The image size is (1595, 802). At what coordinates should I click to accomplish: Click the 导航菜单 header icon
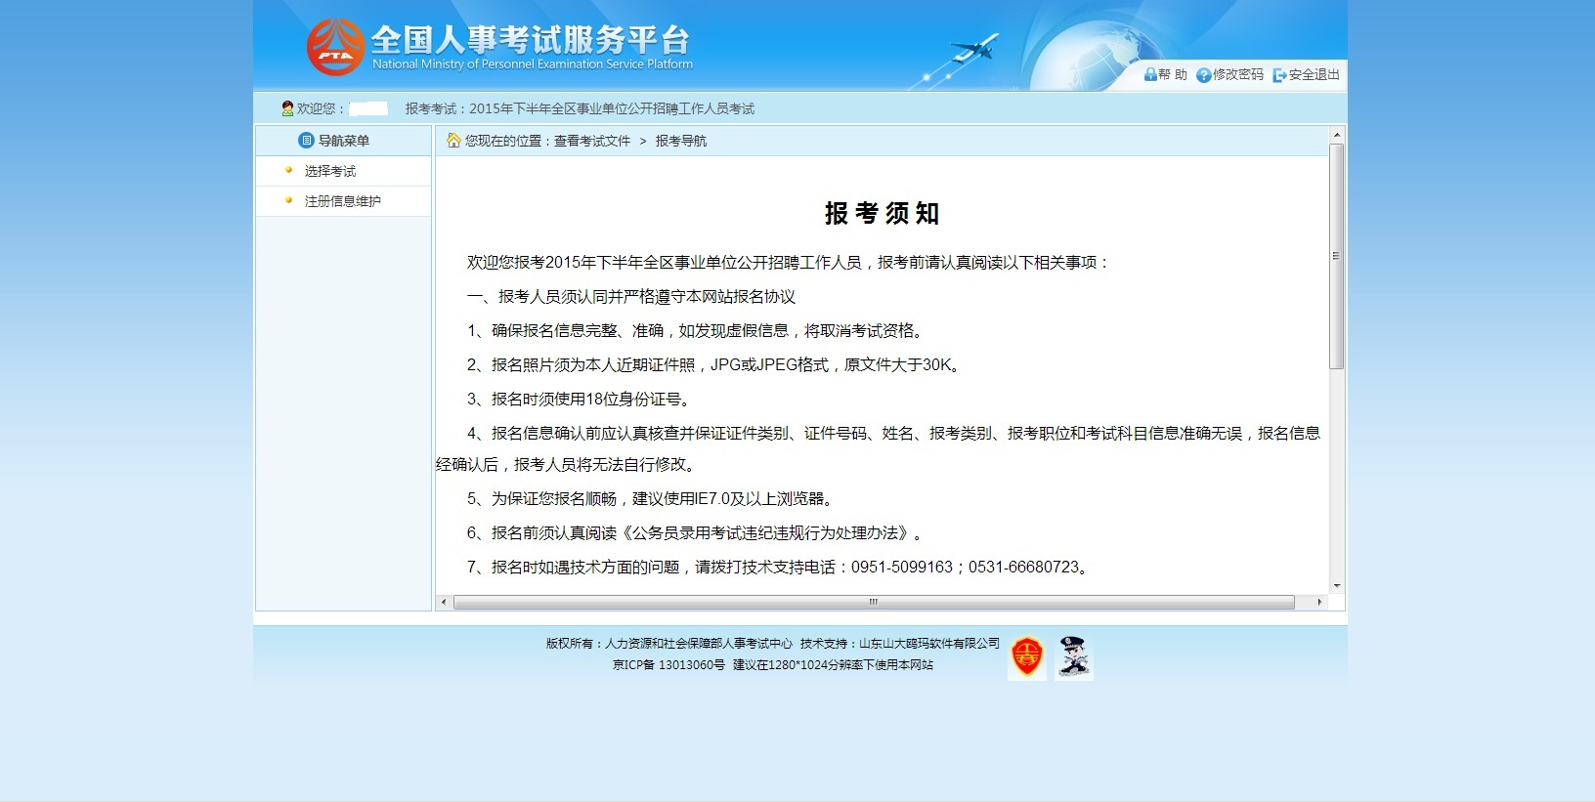pos(306,141)
